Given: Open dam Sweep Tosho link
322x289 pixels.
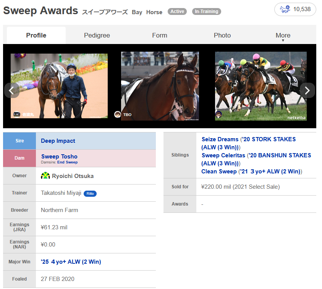Looking at the screenshot, I should [x=59, y=157].
